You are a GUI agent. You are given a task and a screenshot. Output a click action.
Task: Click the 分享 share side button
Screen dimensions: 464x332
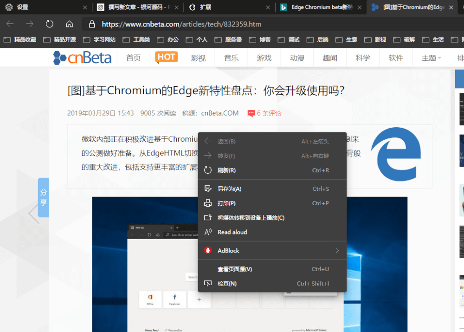point(44,197)
